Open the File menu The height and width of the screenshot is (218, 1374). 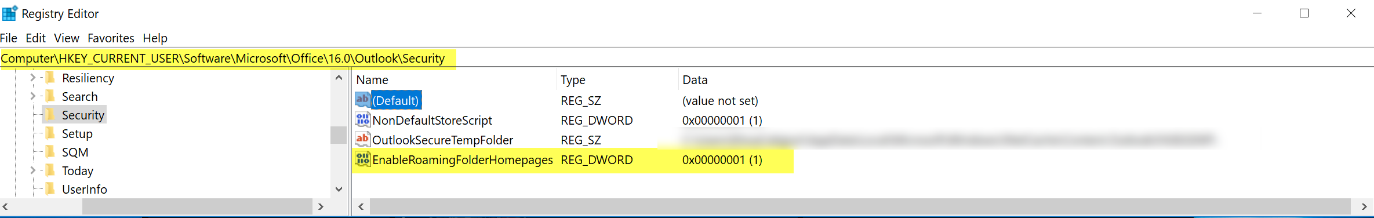[9, 38]
